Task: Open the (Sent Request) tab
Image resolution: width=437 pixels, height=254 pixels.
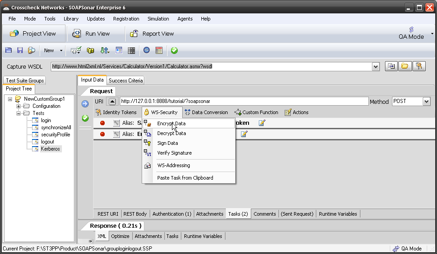Action: (x=297, y=214)
